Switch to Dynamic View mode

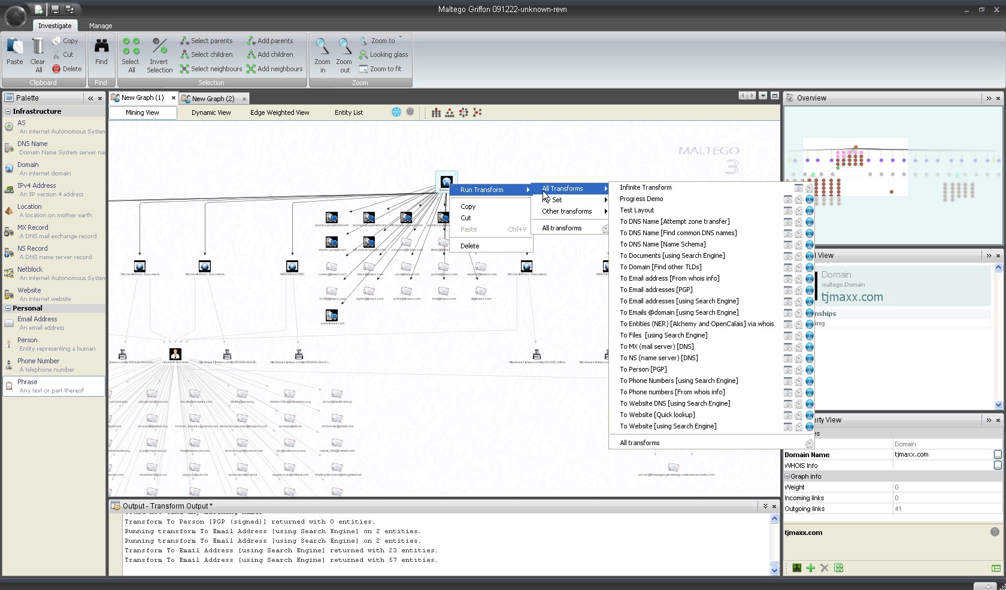coord(211,112)
